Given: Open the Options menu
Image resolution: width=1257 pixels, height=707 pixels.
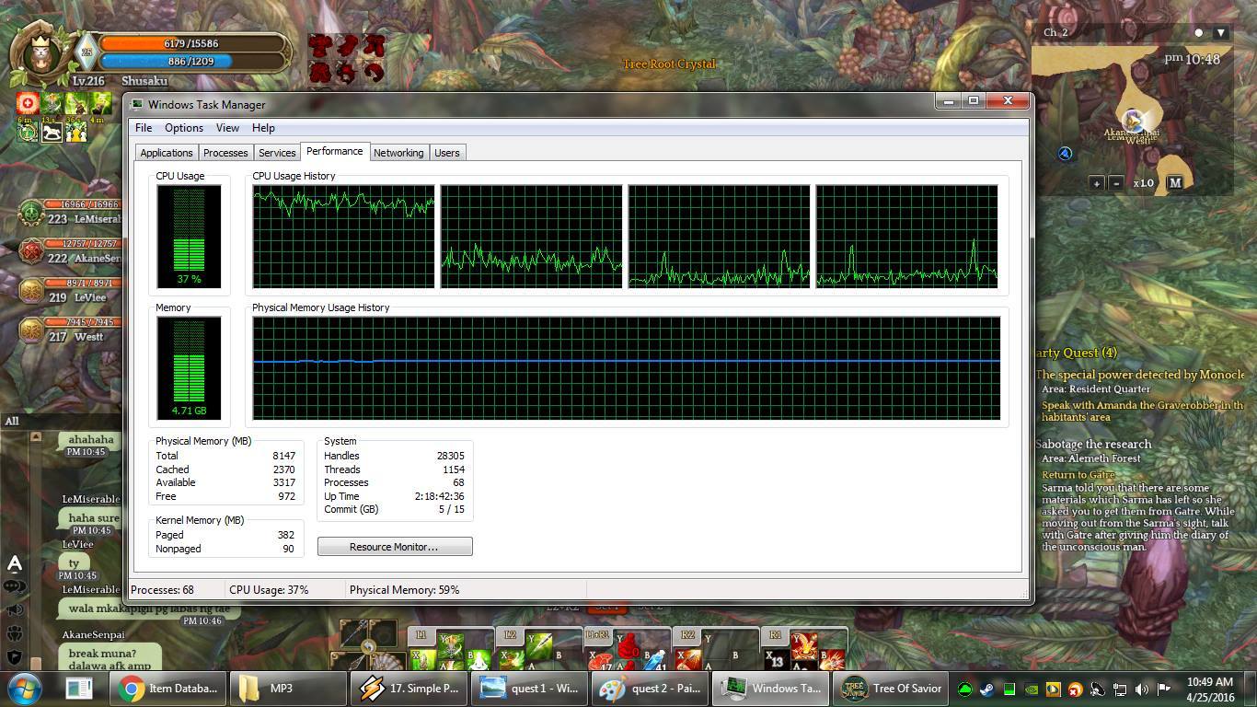Looking at the screenshot, I should click(x=184, y=128).
